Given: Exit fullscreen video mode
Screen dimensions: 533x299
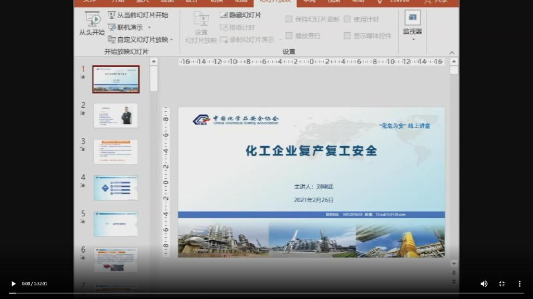Looking at the screenshot, I should 502,283.
